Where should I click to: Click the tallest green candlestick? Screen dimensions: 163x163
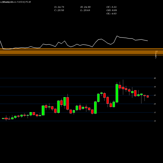point(117,93)
